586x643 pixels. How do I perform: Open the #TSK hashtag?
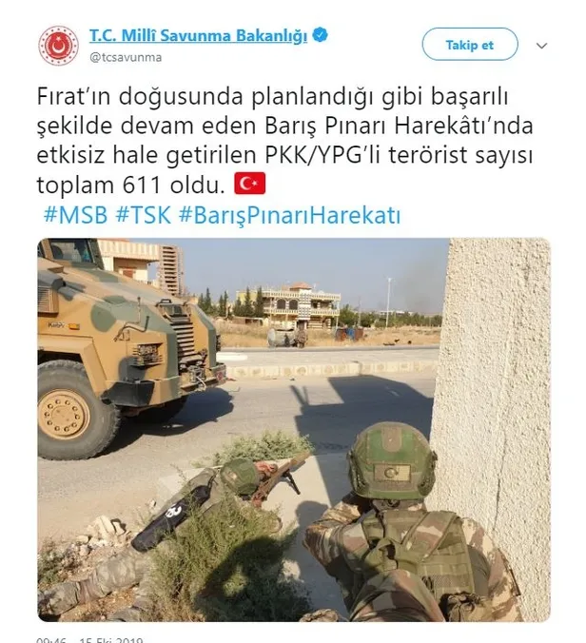(143, 214)
